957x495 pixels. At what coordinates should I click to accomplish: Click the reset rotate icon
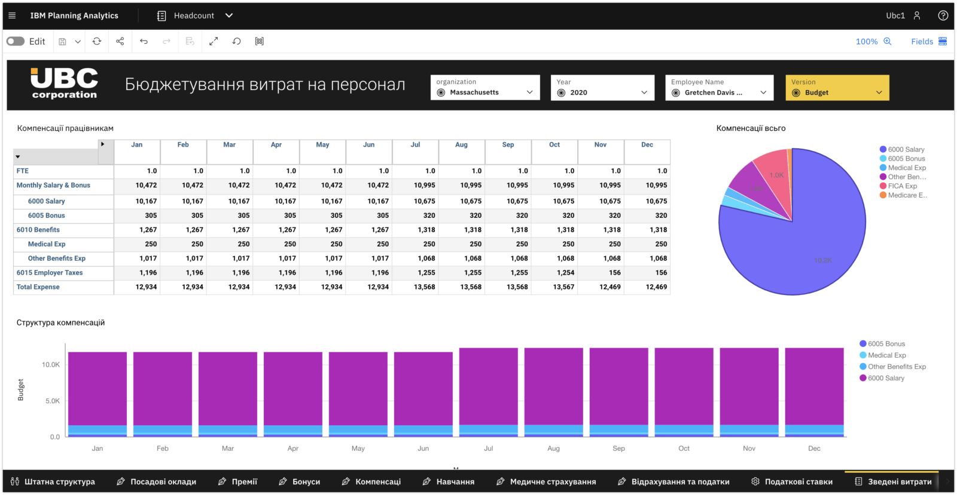coord(237,41)
